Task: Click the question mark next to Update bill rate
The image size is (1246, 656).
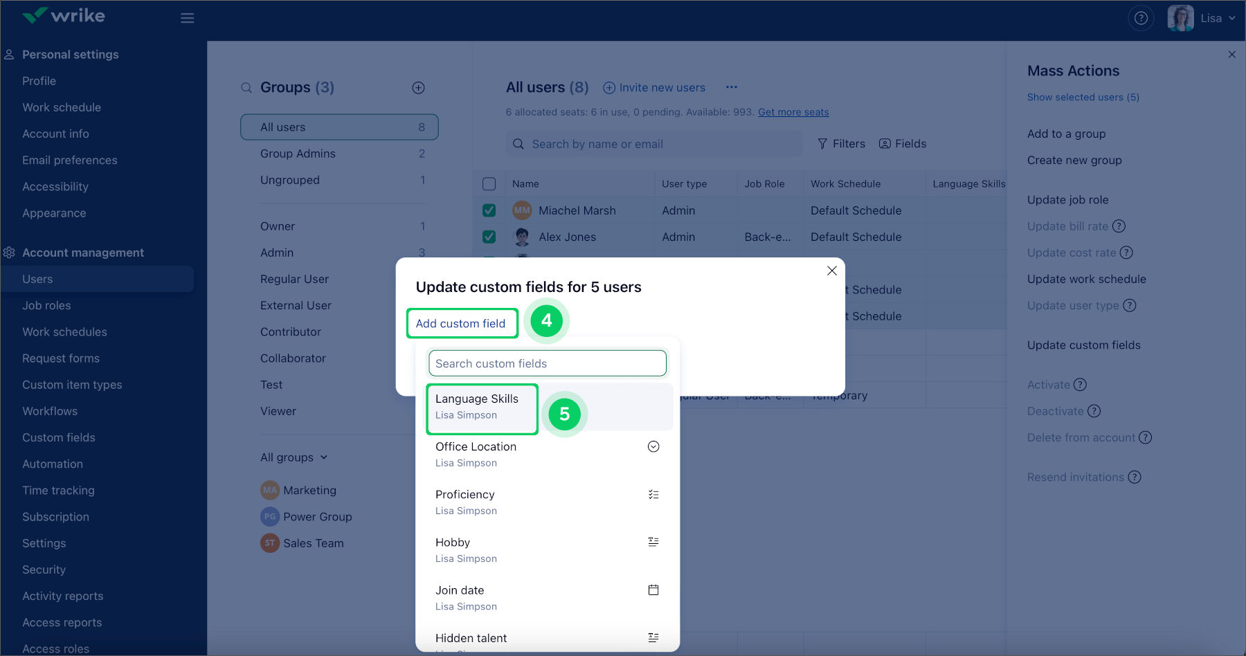Action: (x=1120, y=226)
